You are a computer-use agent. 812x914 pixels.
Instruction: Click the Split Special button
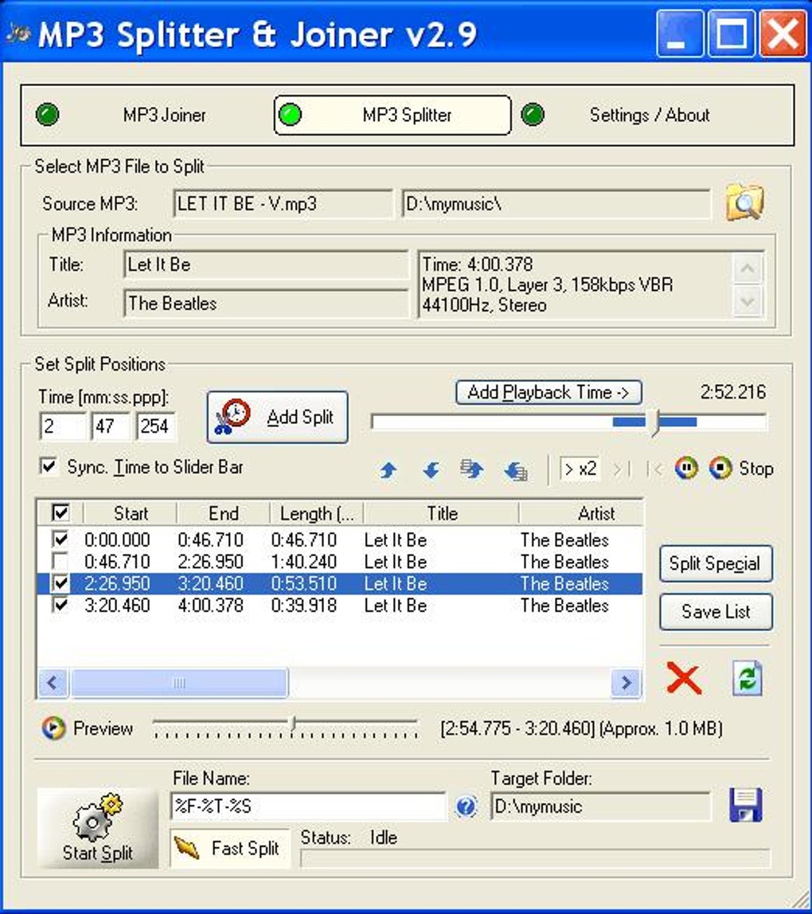[716, 563]
